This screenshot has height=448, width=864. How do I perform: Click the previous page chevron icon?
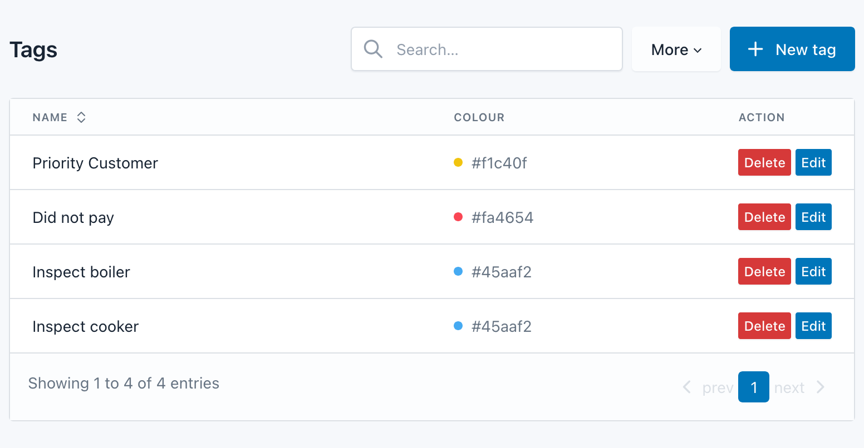687,387
